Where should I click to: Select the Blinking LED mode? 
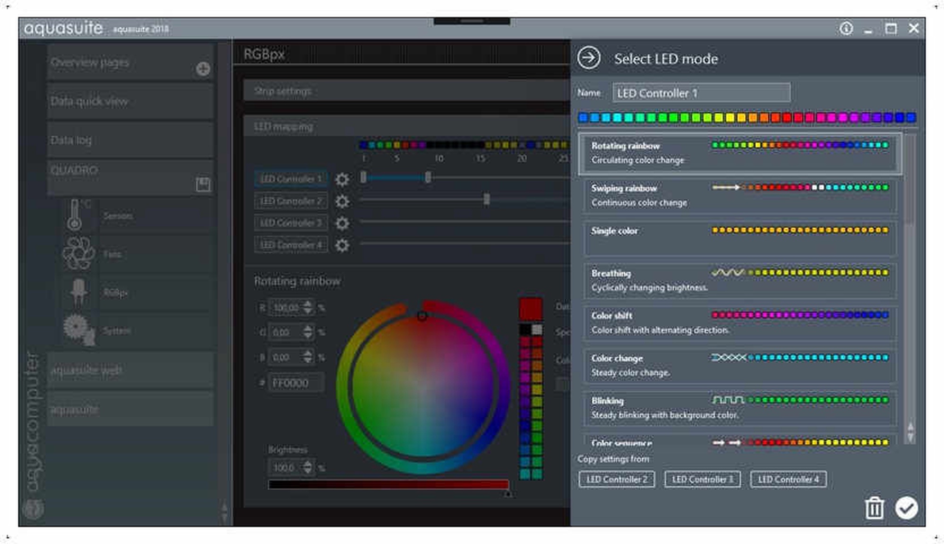[x=740, y=408]
